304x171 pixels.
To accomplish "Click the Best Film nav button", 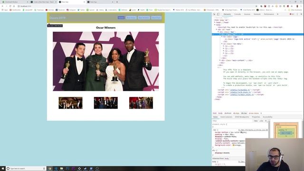I will pos(156,18).
